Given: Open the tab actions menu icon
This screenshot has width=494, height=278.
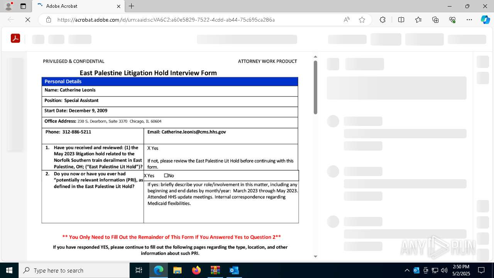Looking at the screenshot, I should (x=23, y=6).
